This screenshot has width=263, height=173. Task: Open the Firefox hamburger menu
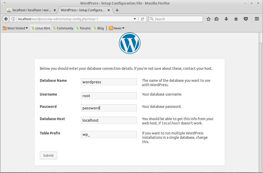click(x=257, y=19)
